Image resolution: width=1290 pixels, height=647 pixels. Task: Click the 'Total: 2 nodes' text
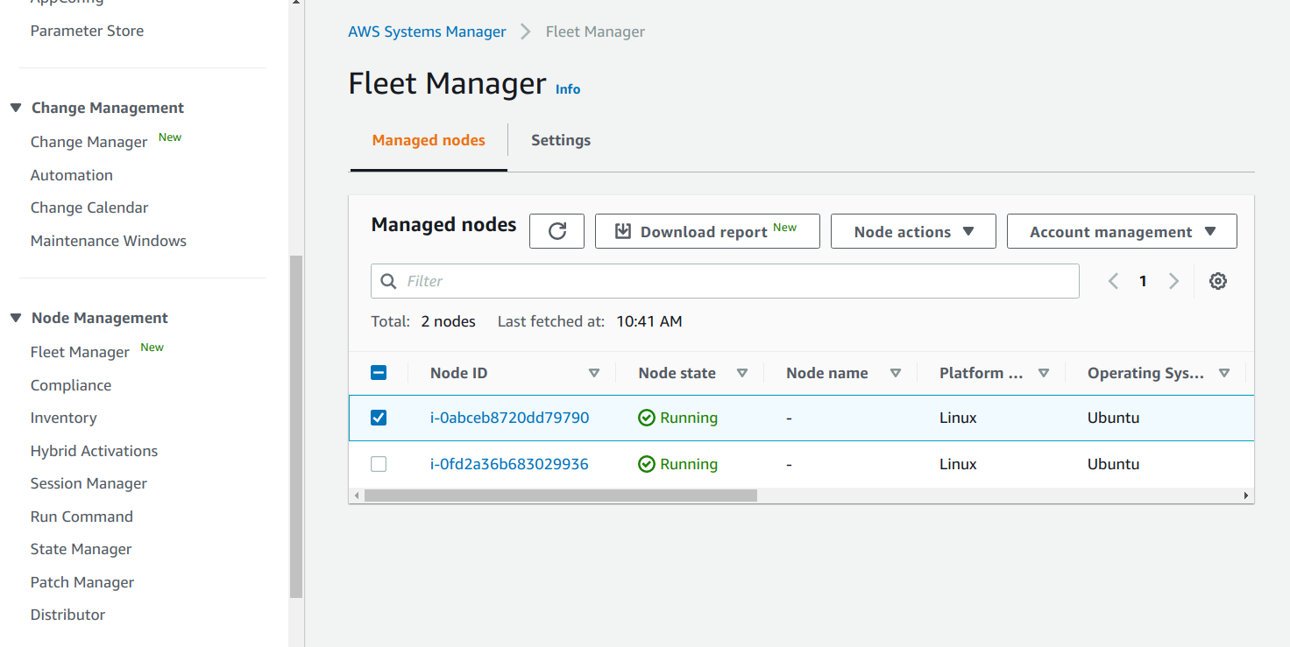(x=423, y=321)
